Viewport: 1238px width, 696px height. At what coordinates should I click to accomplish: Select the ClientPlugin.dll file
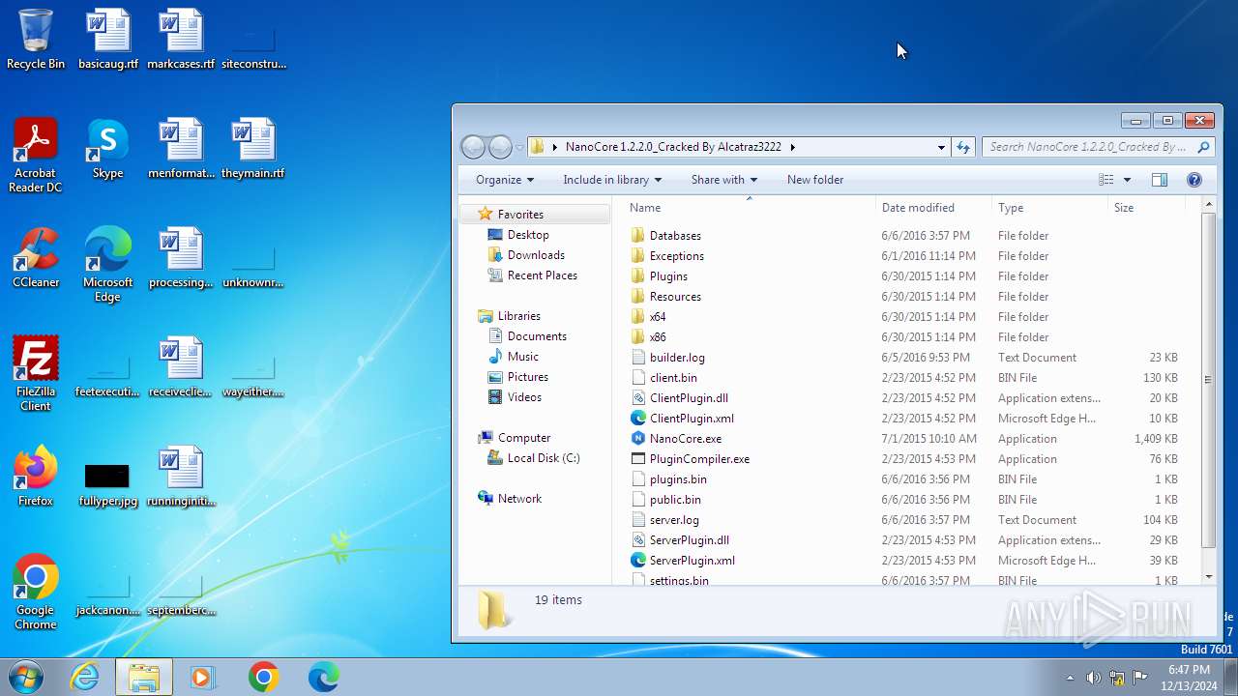click(689, 398)
